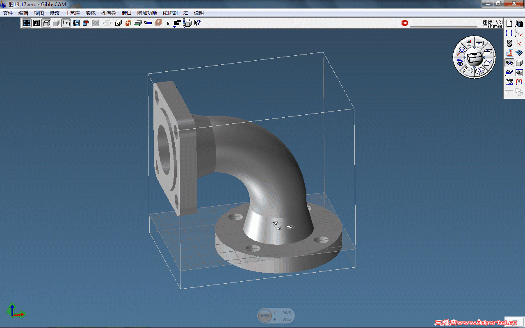Click the blank document icon in palette
This screenshot has width=525, height=328.
(x=509, y=23)
